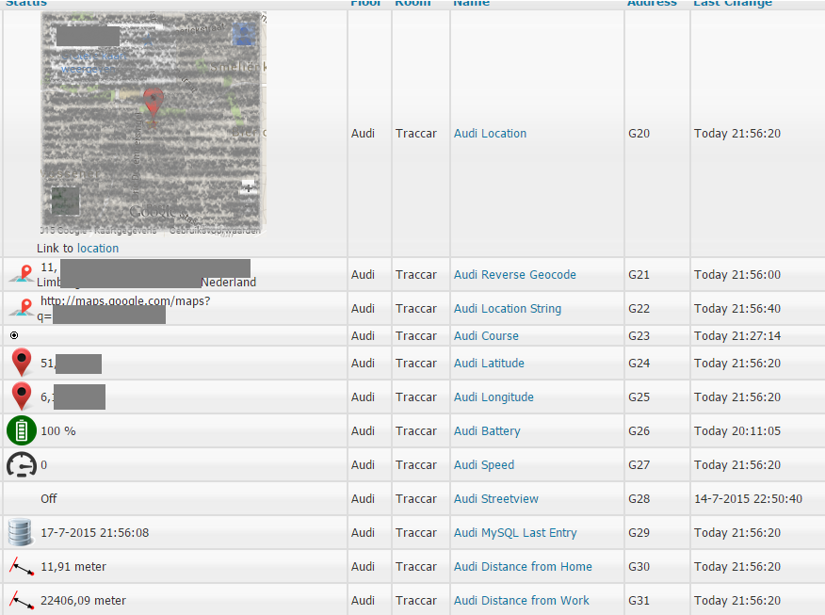Click the Google Maps area of Audi Location
Viewport: 825px width, 615px height.
pos(154,123)
